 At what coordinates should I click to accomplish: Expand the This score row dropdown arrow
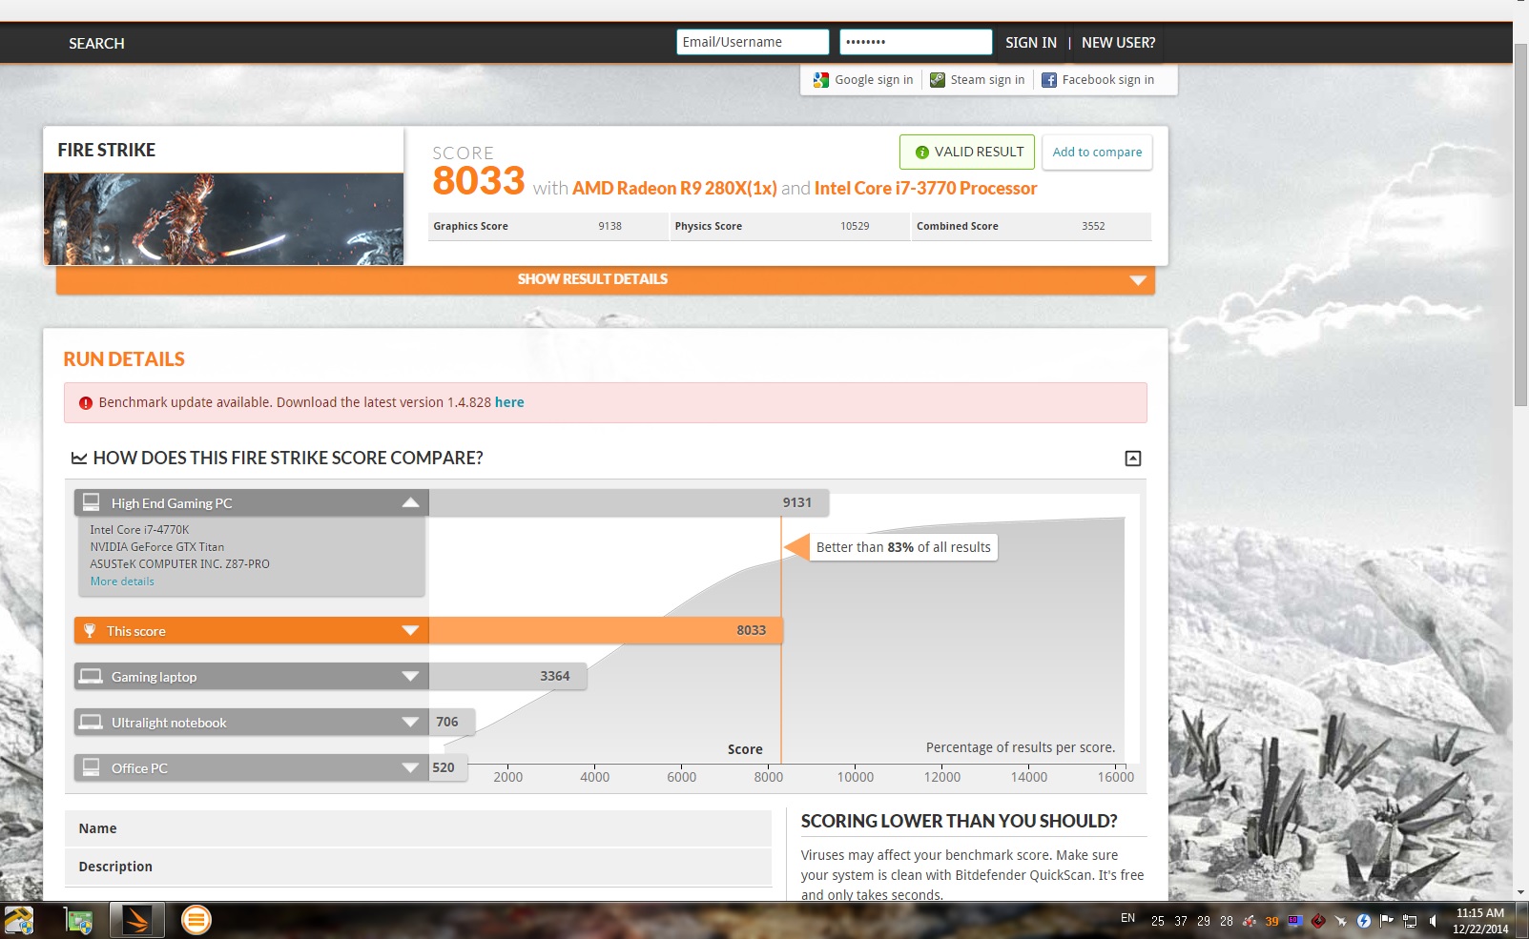(410, 630)
